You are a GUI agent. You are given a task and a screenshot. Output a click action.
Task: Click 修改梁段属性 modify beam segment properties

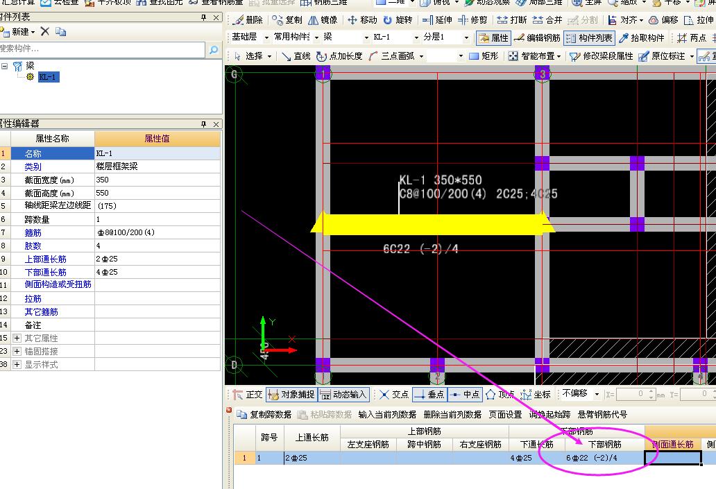click(x=602, y=56)
